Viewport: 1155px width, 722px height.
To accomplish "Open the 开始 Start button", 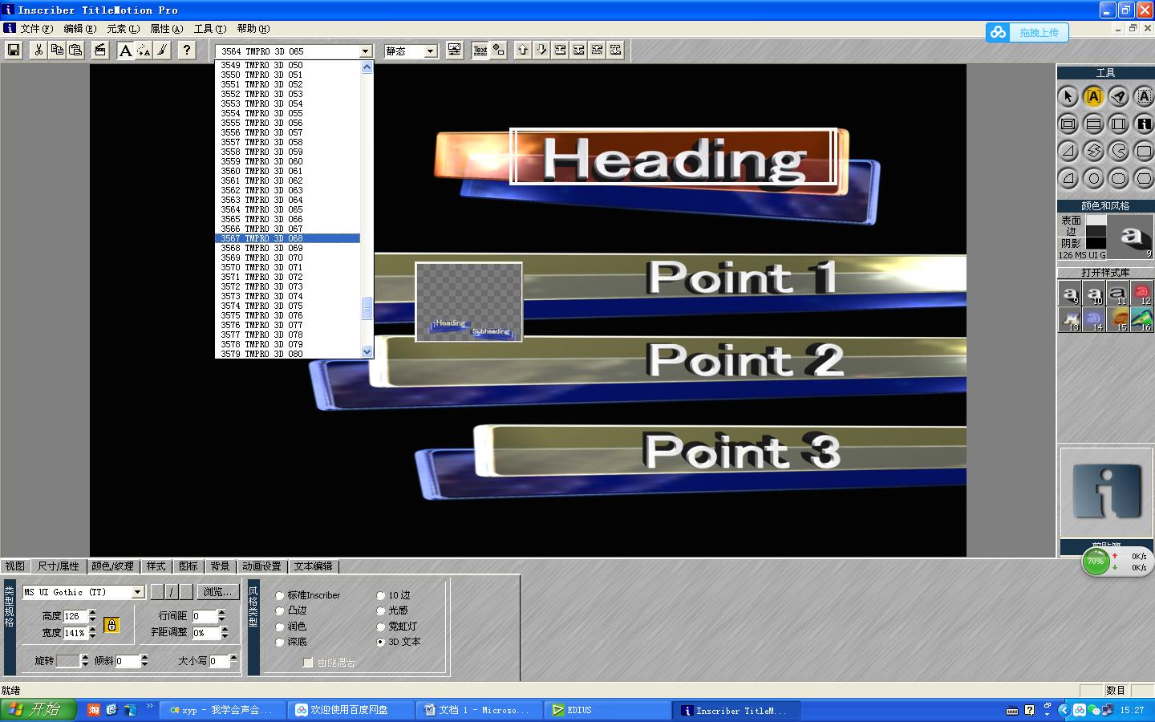I will point(38,710).
